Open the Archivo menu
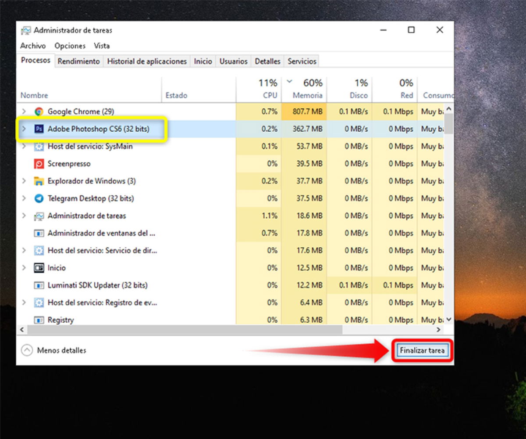Viewport: 526px width, 439px height. (32, 46)
